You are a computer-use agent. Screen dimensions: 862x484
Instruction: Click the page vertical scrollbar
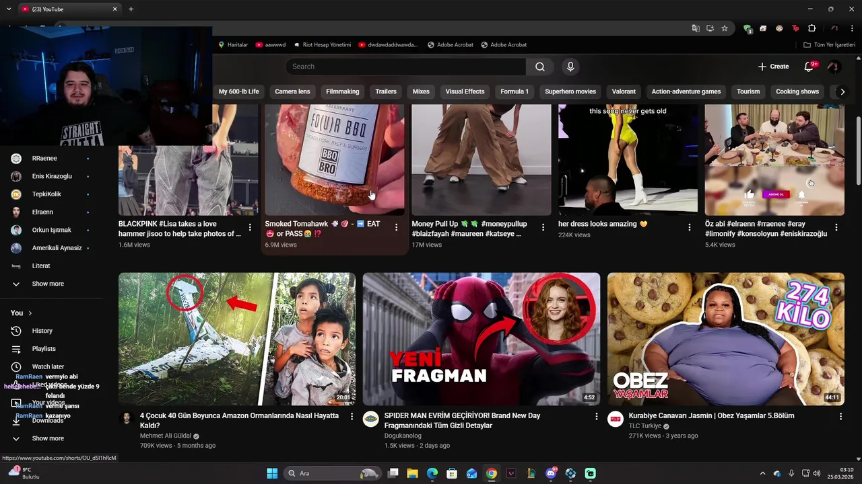coord(857,151)
